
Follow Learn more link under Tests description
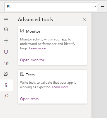(x=60, y=87)
